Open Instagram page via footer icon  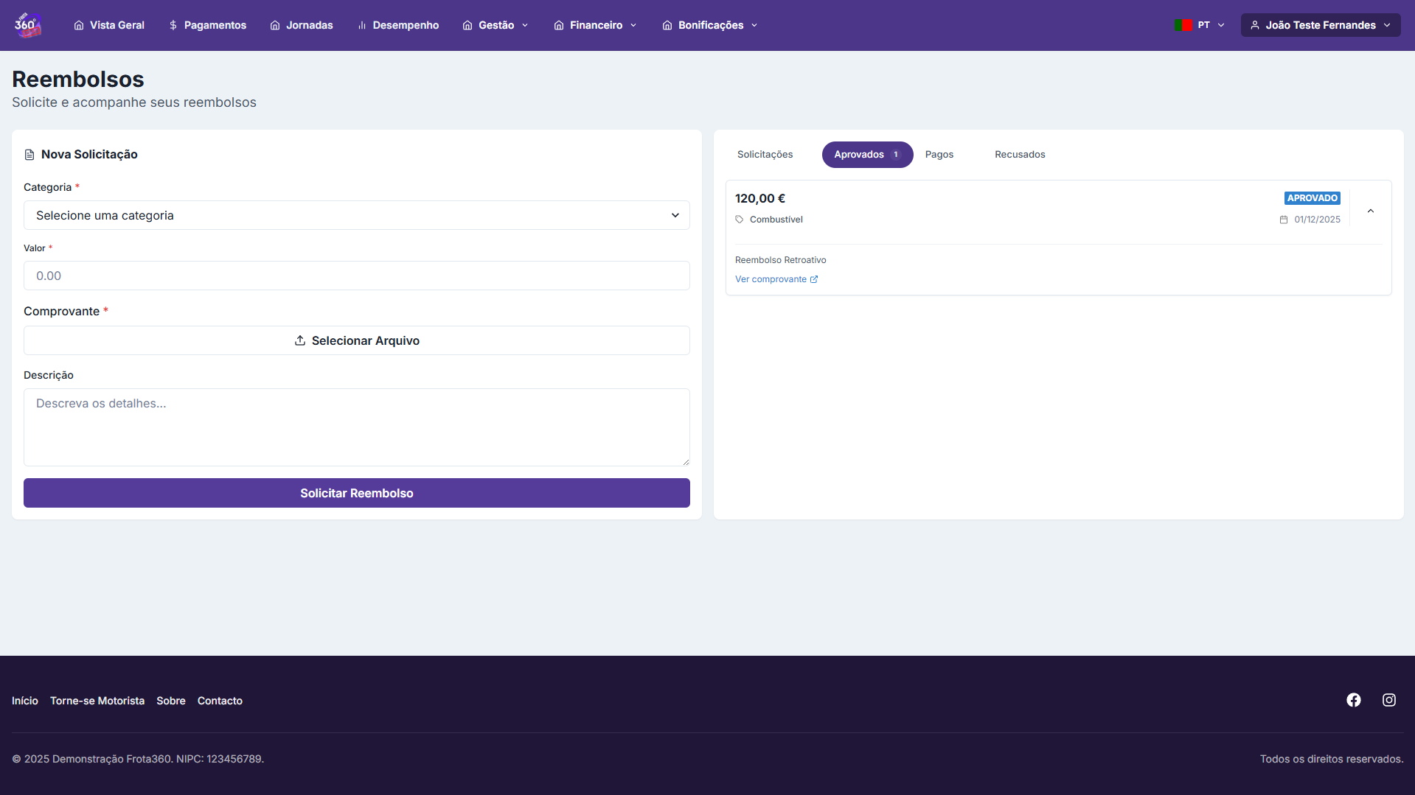tap(1388, 700)
